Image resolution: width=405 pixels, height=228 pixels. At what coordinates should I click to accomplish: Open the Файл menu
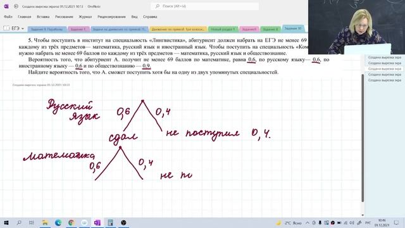pyautogui.click(x=8, y=17)
